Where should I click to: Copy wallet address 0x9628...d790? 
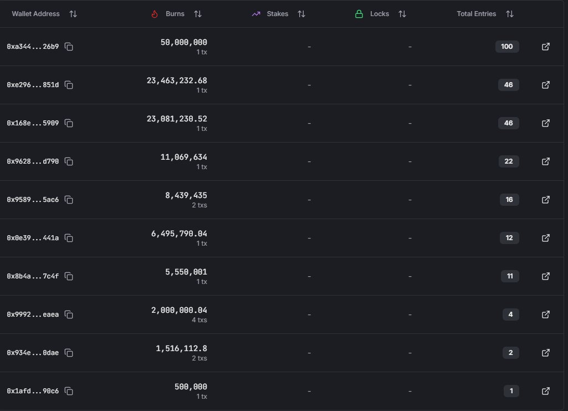(69, 161)
